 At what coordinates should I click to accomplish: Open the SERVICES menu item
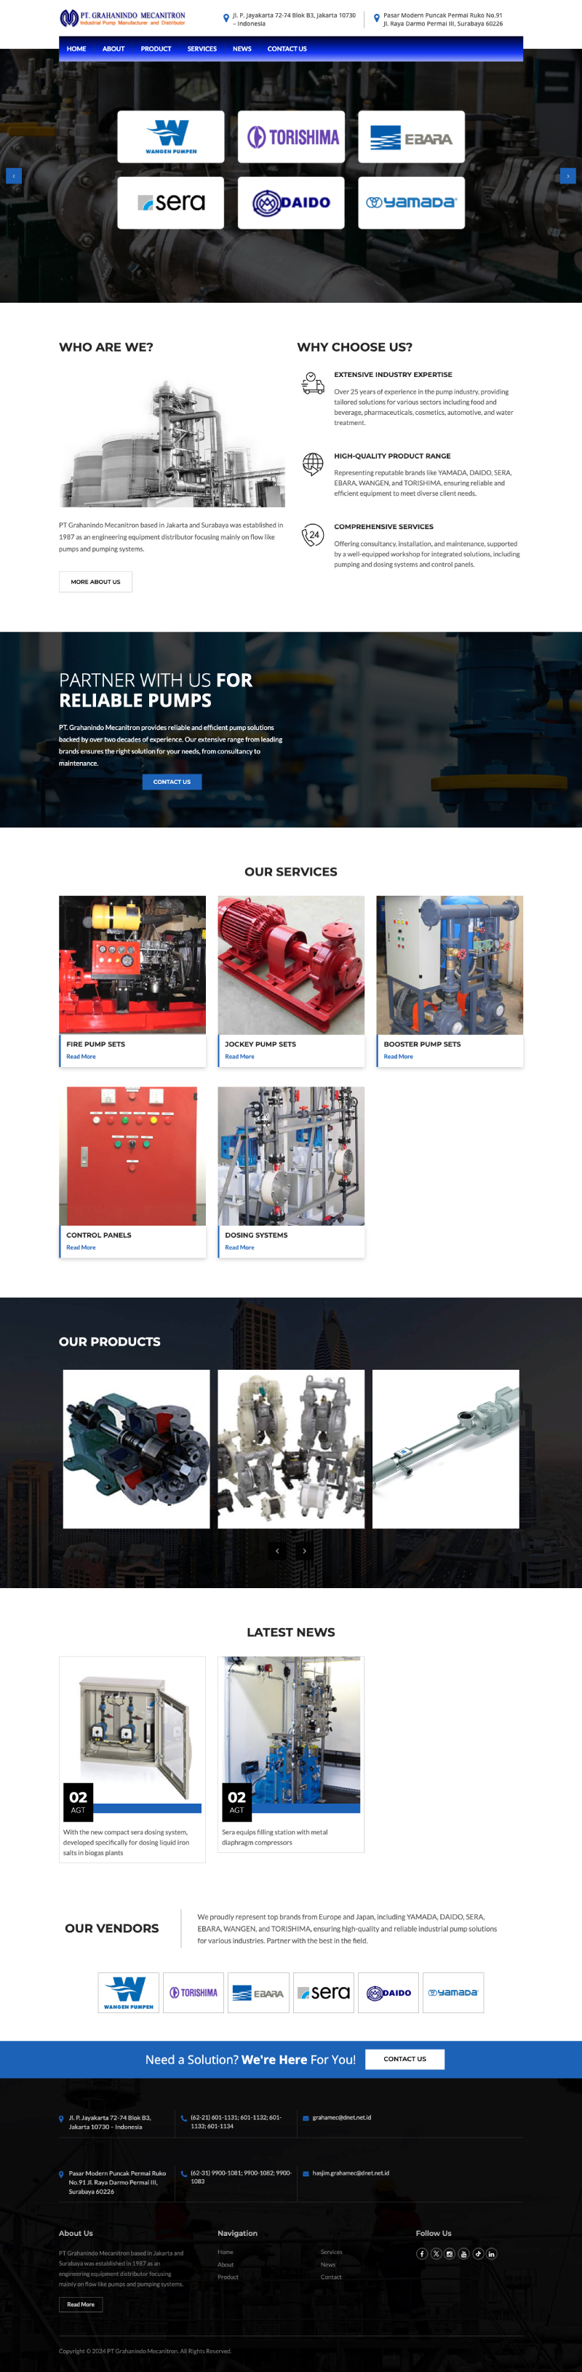point(202,49)
